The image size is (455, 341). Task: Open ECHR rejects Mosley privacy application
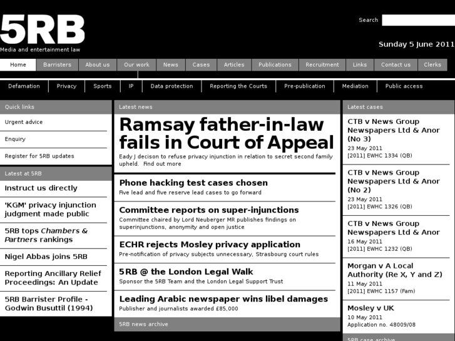(x=210, y=245)
